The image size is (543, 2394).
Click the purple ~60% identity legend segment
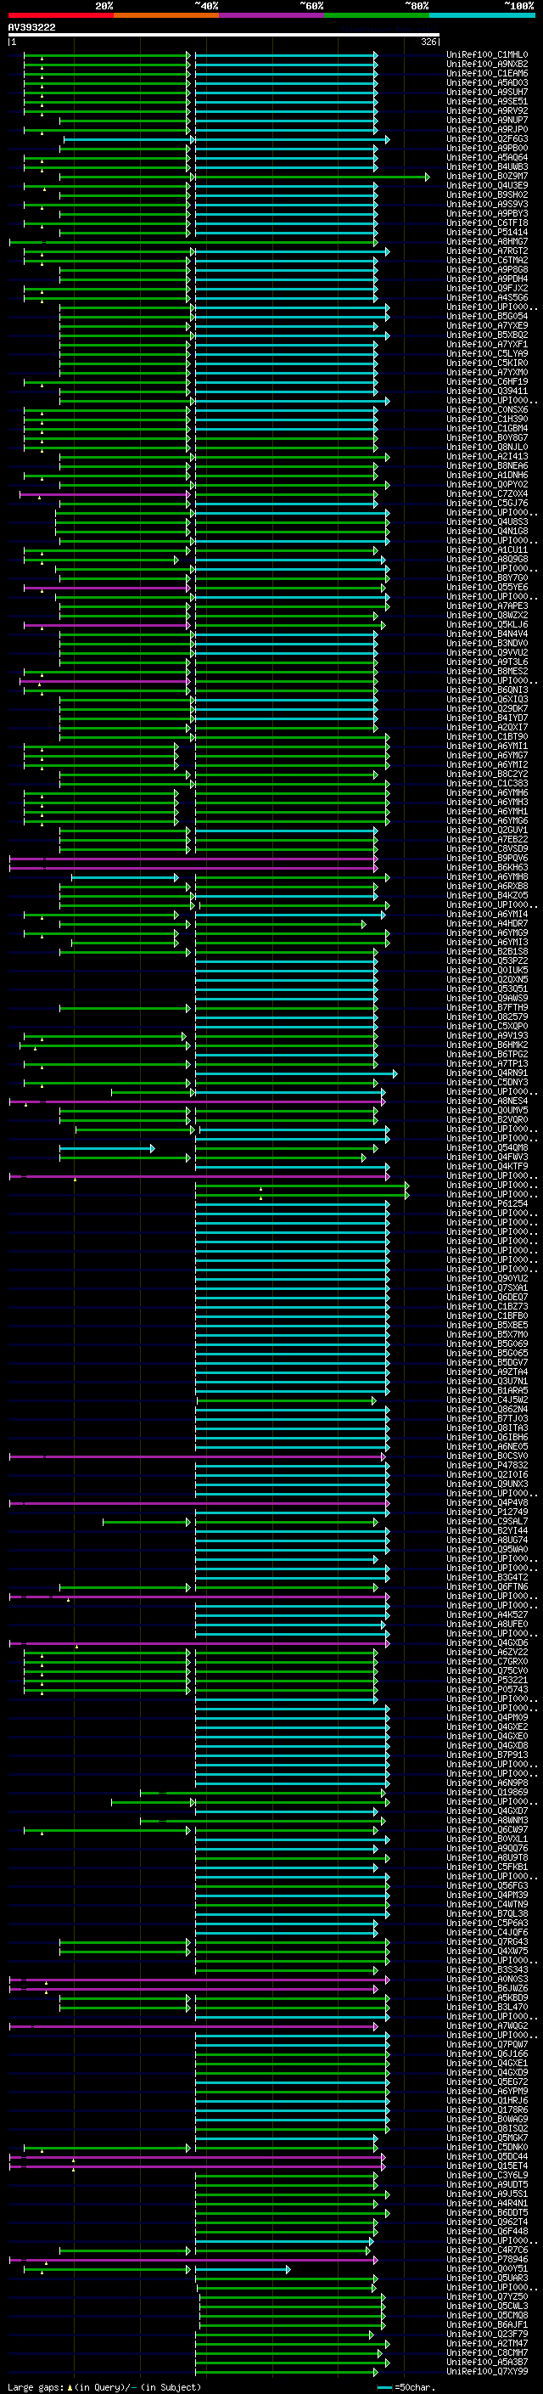[x=272, y=15]
